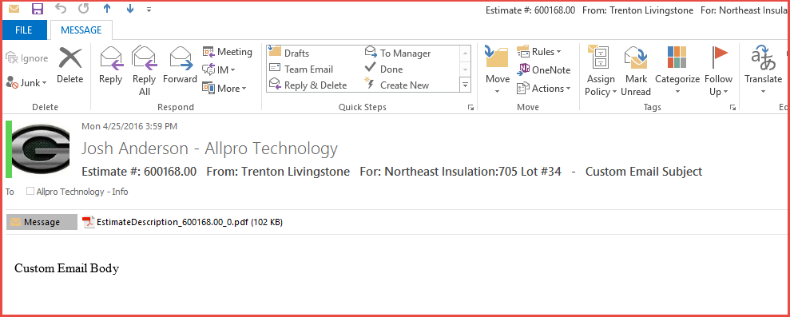
Task: Mark the message as Unread
Action: click(636, 70)
